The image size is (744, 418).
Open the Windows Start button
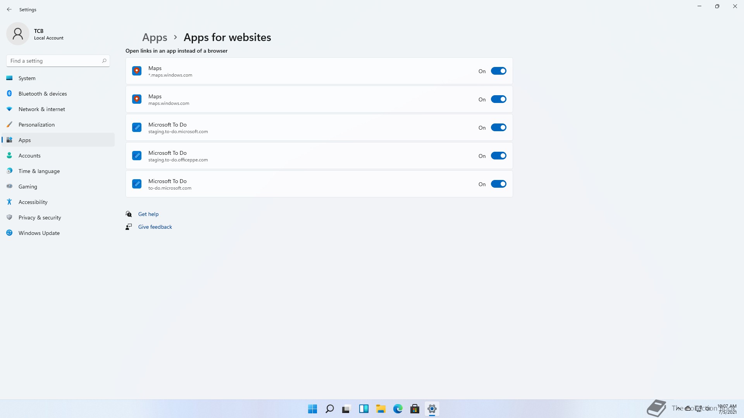coord(312,409)
